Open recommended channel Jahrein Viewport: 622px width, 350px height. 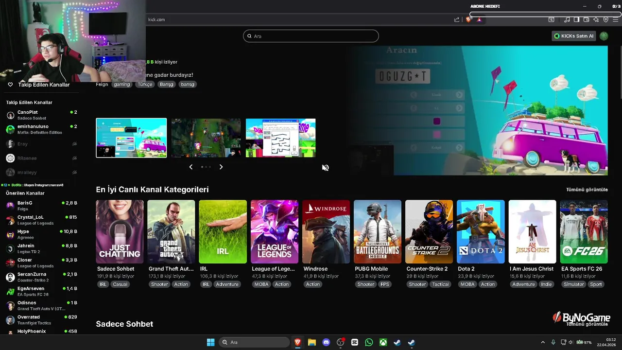pyautogui.click(x=41, y=248)
